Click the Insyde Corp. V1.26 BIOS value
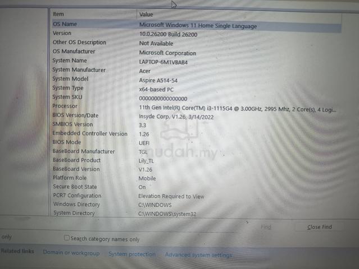 176,117
